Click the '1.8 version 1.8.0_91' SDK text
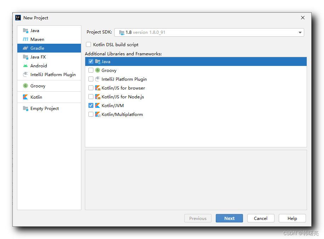The height and width of the screenshot is (239, 324). click(x=145, y=32)
